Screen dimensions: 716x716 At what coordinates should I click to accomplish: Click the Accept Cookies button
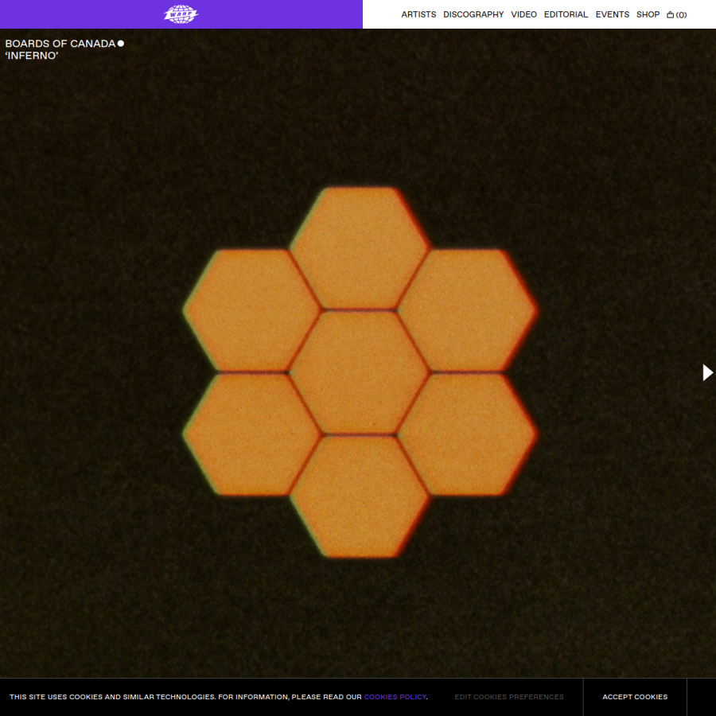click(635, 697)
